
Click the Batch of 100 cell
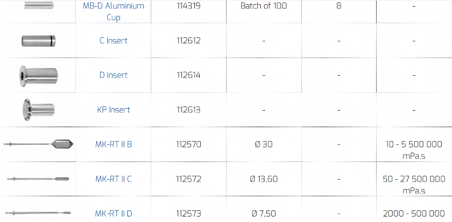pos(264,6)
